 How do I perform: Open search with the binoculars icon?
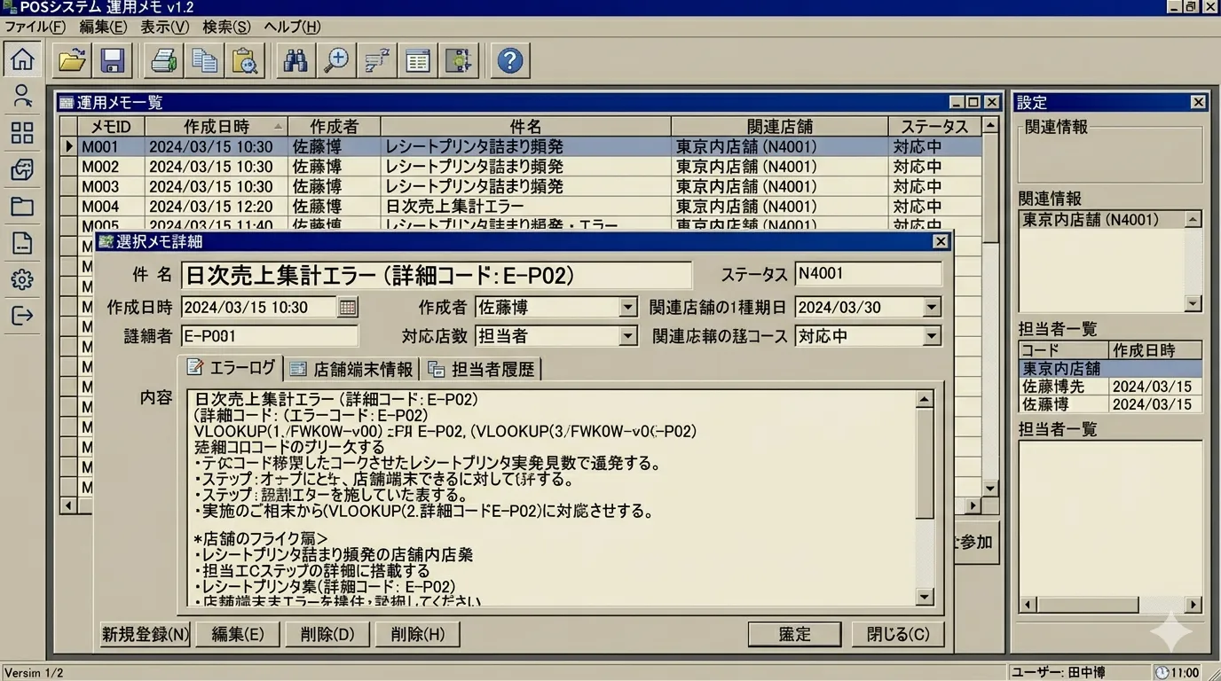tap(295, 60)
